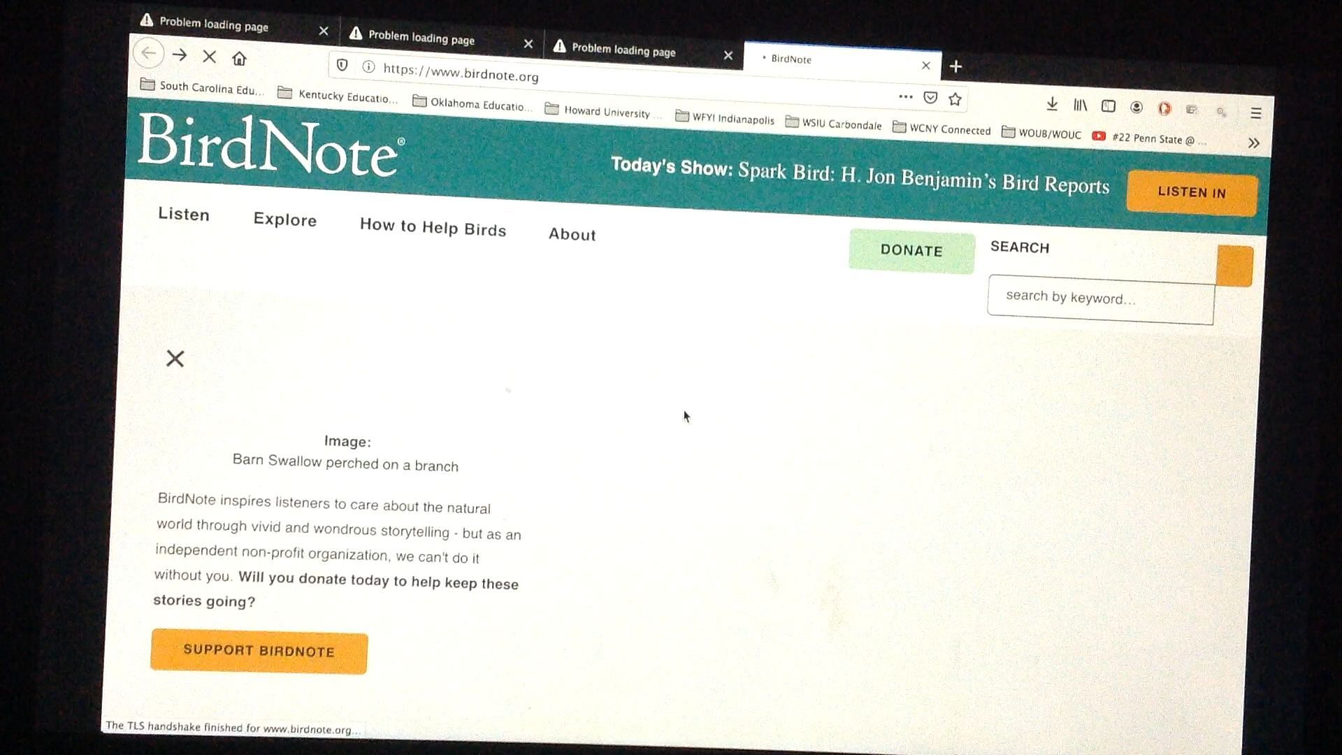This screenshot has height=755, width=1342.
Task: Open the Oklahoma Educatio bookmark folder
Action: (472, 103)
